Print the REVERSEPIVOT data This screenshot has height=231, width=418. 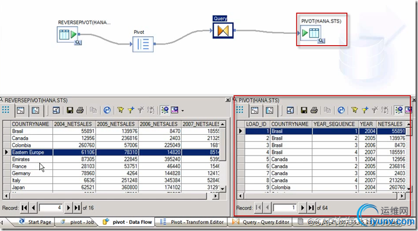[x=80, y=110]
